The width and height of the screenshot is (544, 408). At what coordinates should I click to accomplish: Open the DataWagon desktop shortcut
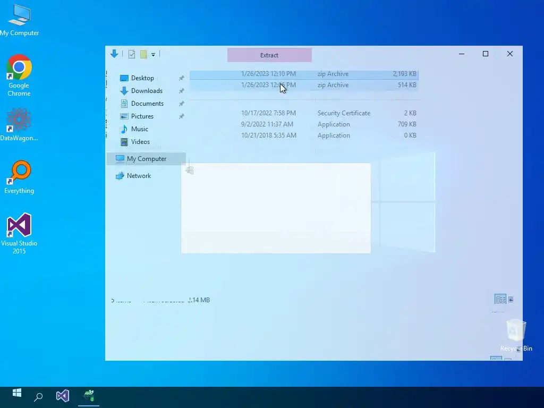click(x=19, y=124)
